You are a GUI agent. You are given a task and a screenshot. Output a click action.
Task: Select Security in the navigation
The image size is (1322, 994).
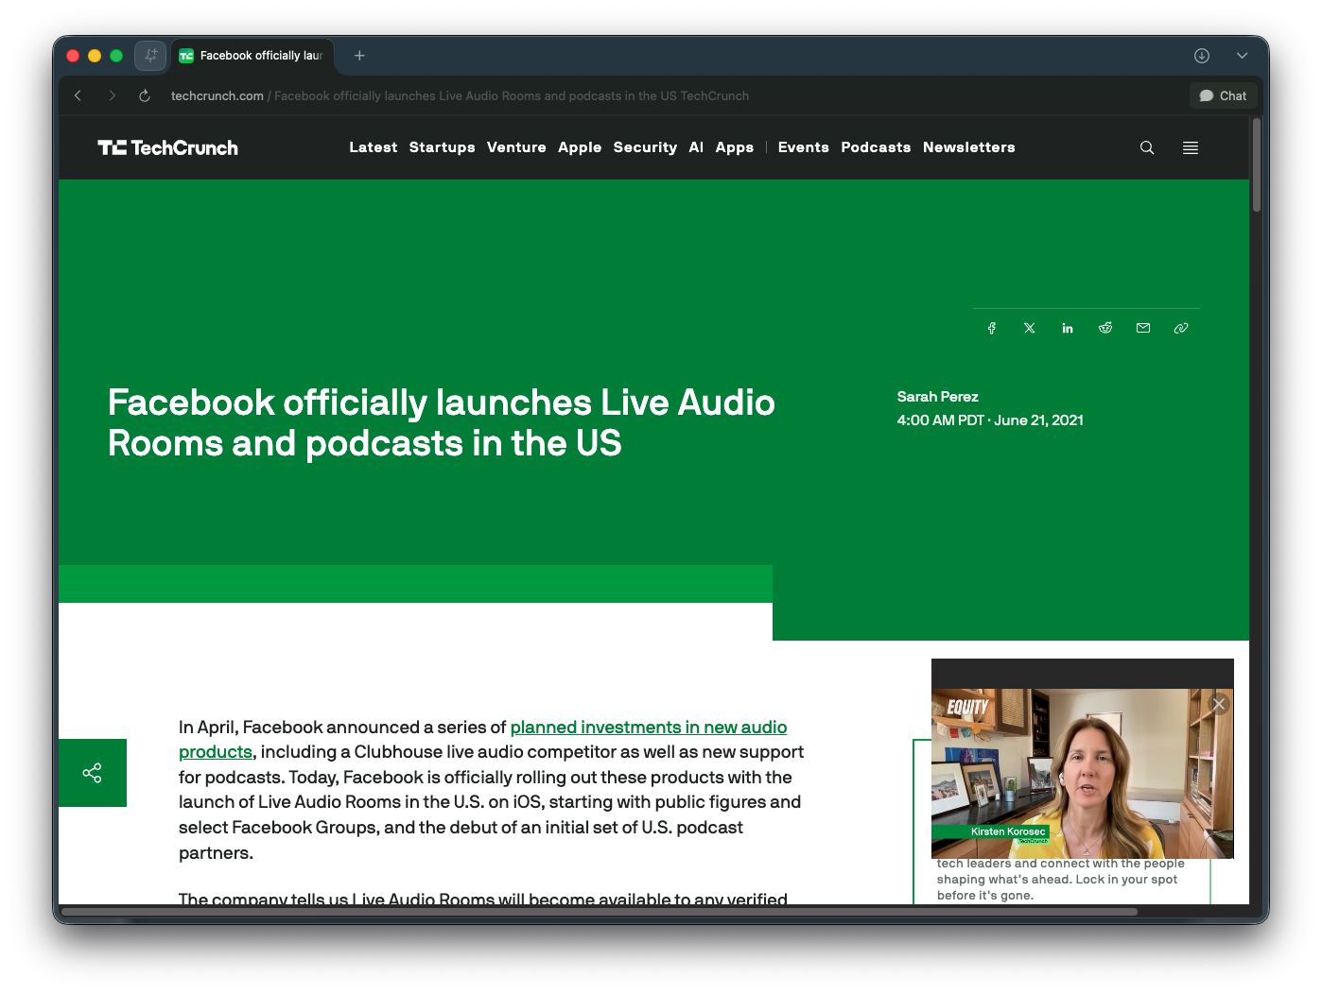point(645,147)
